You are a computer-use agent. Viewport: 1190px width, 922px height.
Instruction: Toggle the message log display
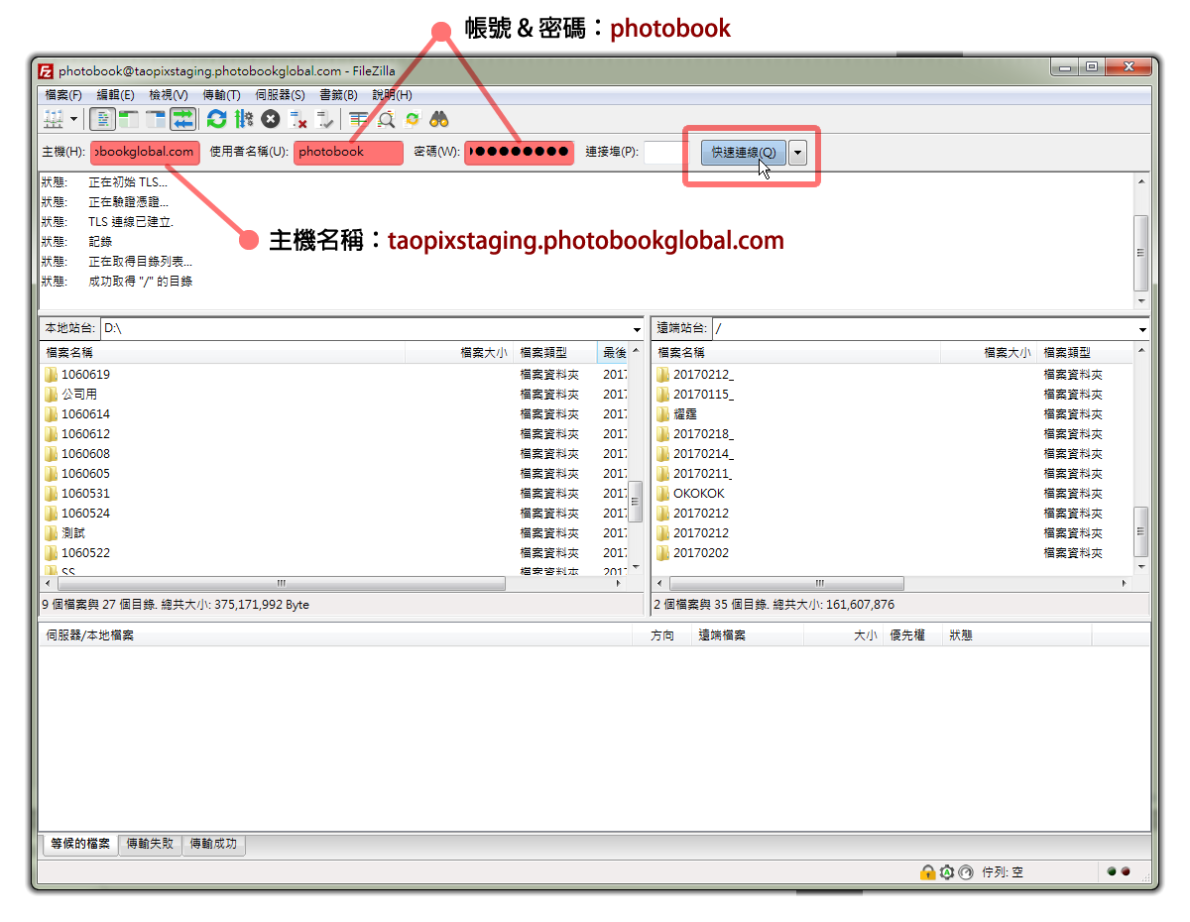pyautogui.click(x=102, y=120)
